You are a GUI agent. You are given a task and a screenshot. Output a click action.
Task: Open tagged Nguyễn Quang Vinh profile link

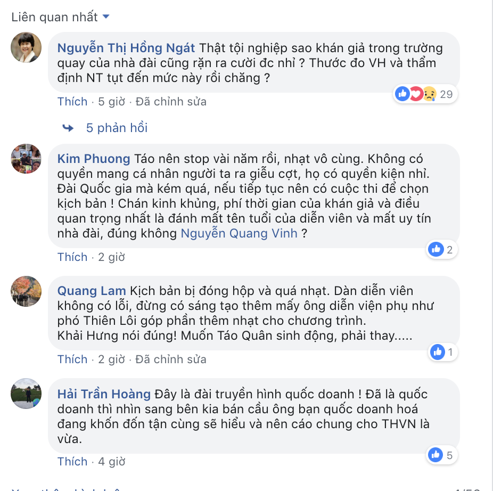point(239,233)
